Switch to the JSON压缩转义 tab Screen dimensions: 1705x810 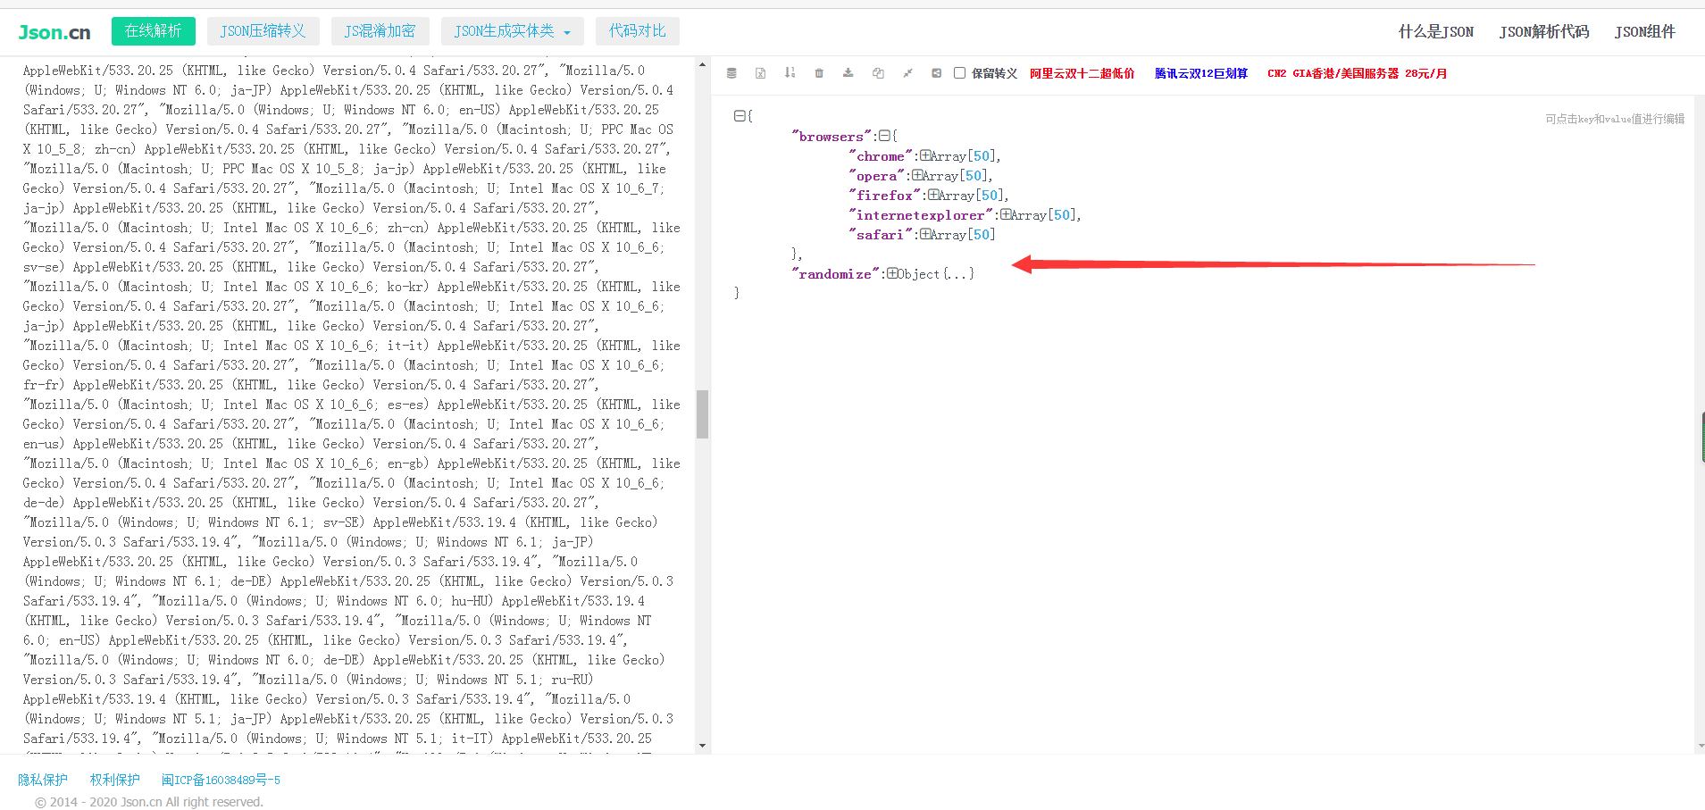pos(263,31)
